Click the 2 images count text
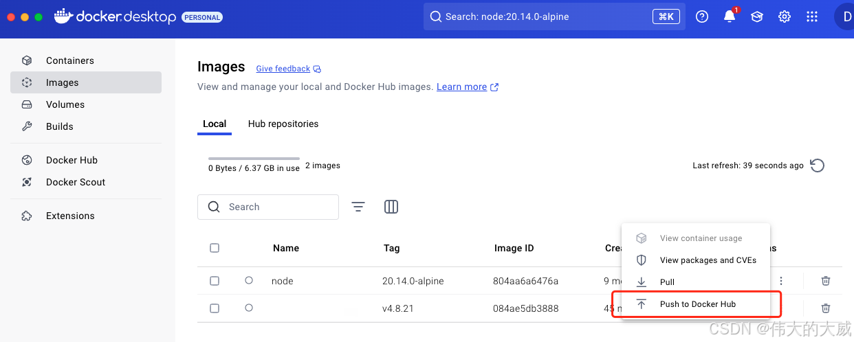Viewport: 854px width, 342px height. tap(322, 166)
